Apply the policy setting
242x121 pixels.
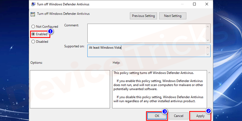click(x=200, y=116)
